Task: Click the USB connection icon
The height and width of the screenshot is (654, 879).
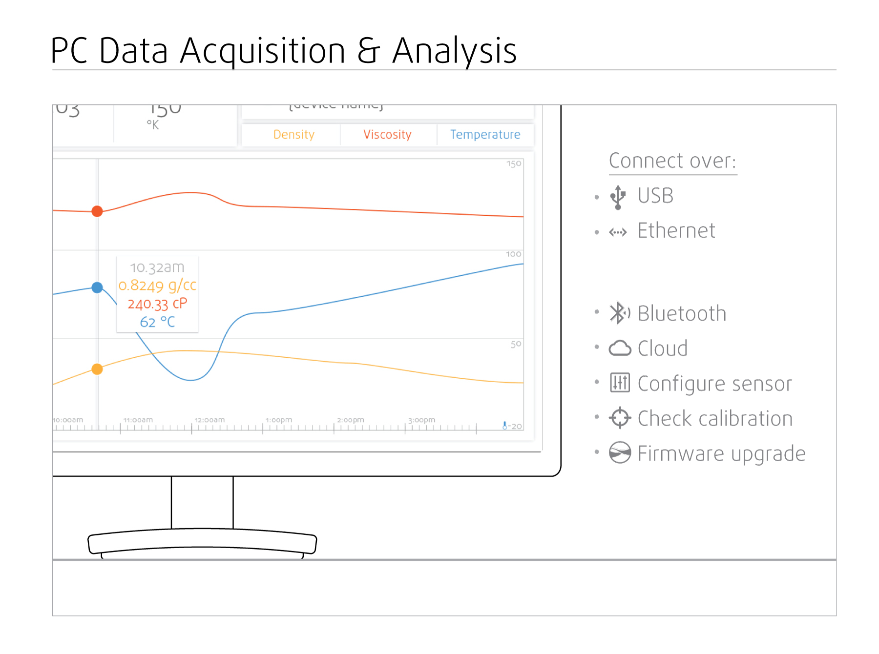Action: (618, 197)
